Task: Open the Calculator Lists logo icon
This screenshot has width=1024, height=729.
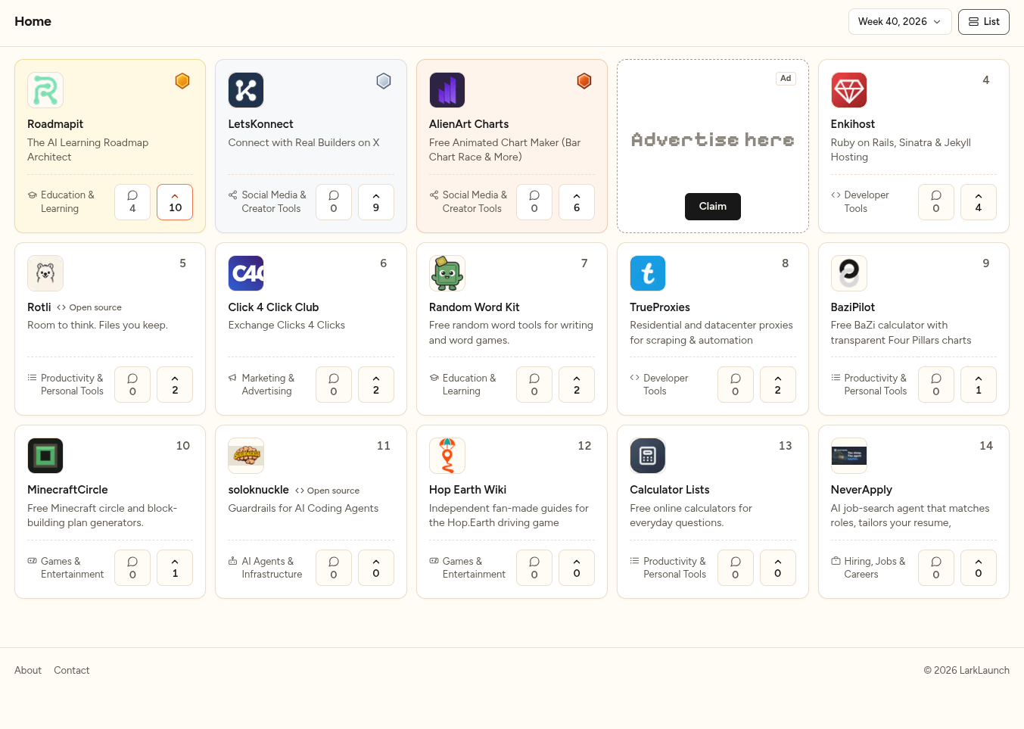Action: tap(648, 456)
